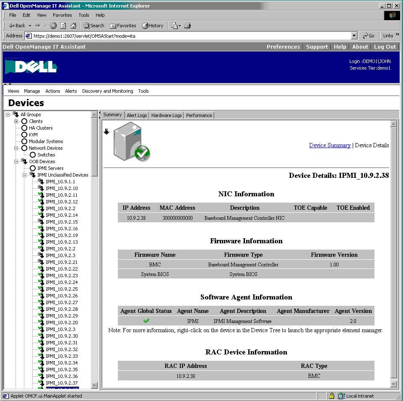Click the tree panel scrollbar thumb
The image size is (403, 401).
point(94,147)
